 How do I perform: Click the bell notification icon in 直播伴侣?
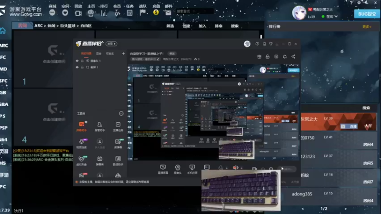point(285,57)
